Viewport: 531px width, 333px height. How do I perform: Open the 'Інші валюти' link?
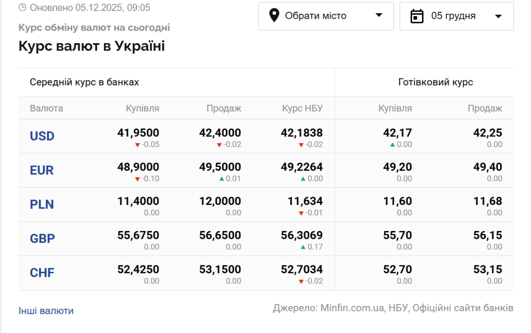pos(46,311)
